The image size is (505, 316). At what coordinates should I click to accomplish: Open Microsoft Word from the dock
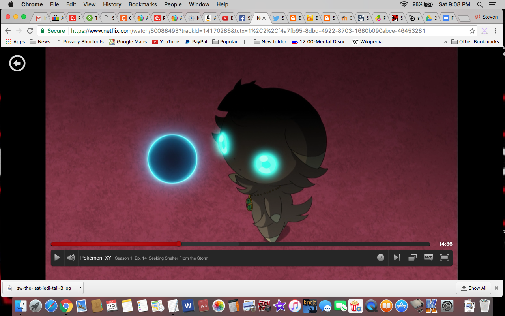tap(188, 305)
